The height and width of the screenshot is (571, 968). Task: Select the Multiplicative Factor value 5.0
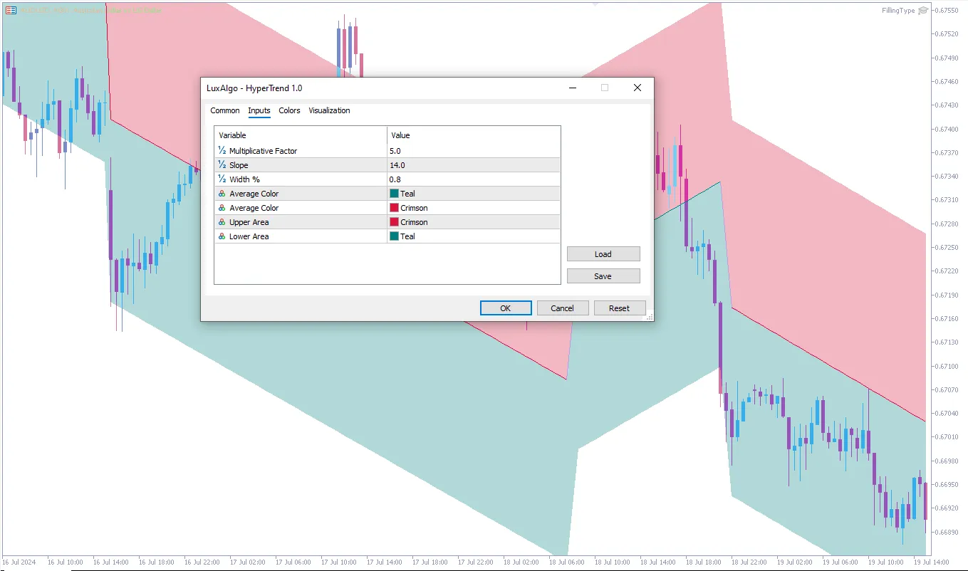click(x=395, y=151)
